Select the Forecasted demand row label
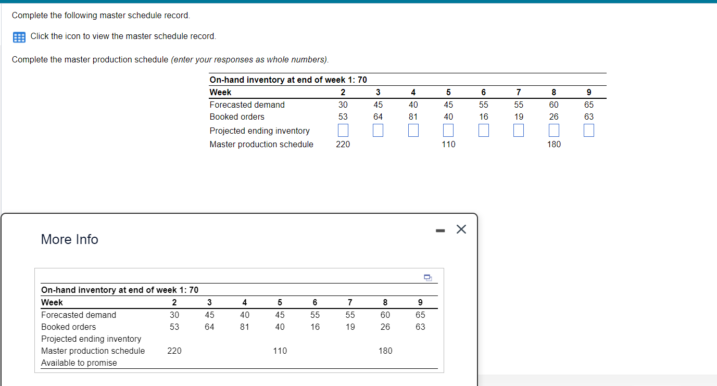Viewport: 717px width, 386px height. 247,105
